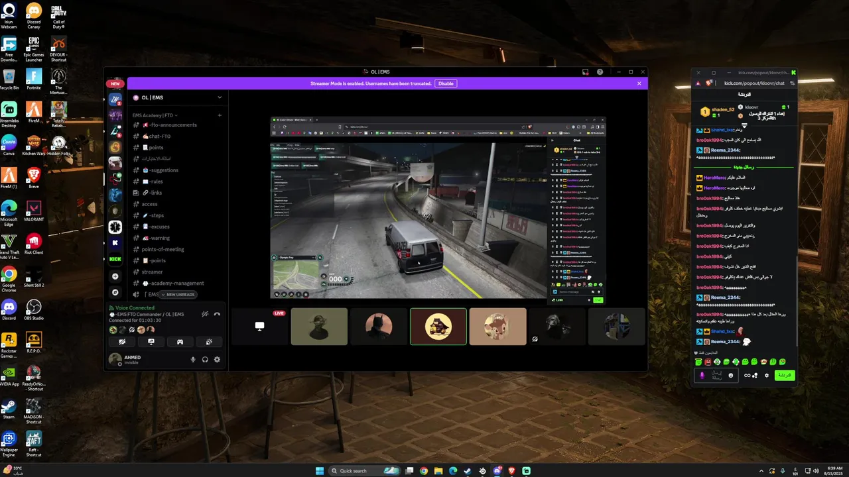Collapse the Kick chat leaderboard chevron

[744, 125]
